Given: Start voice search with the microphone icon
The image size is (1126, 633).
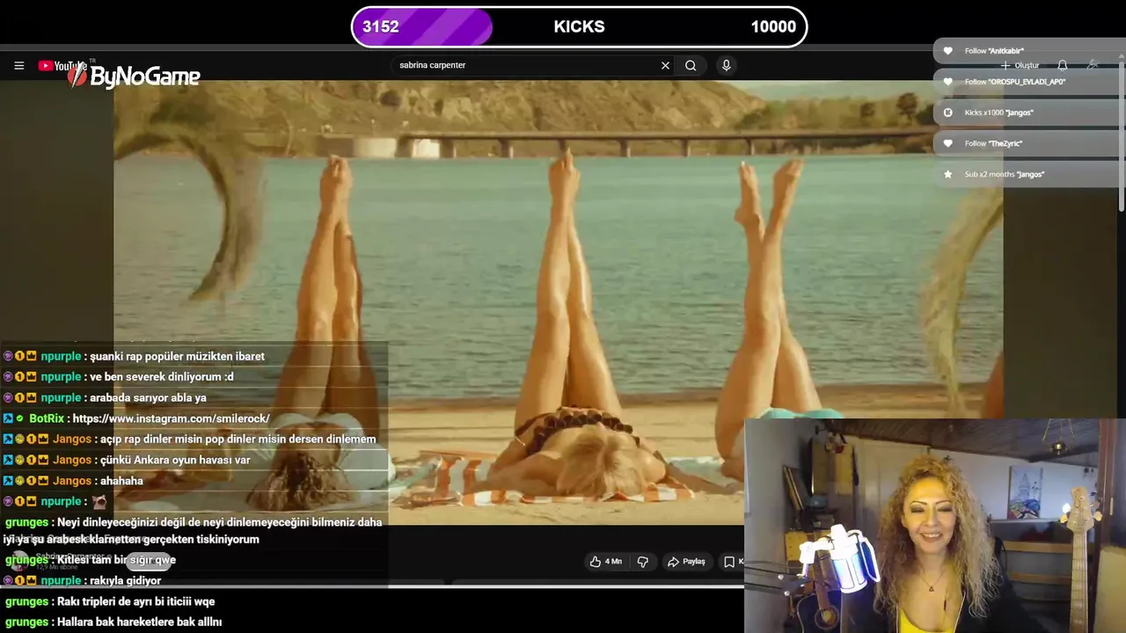Looking at the screenshot, I should [726, 65].
